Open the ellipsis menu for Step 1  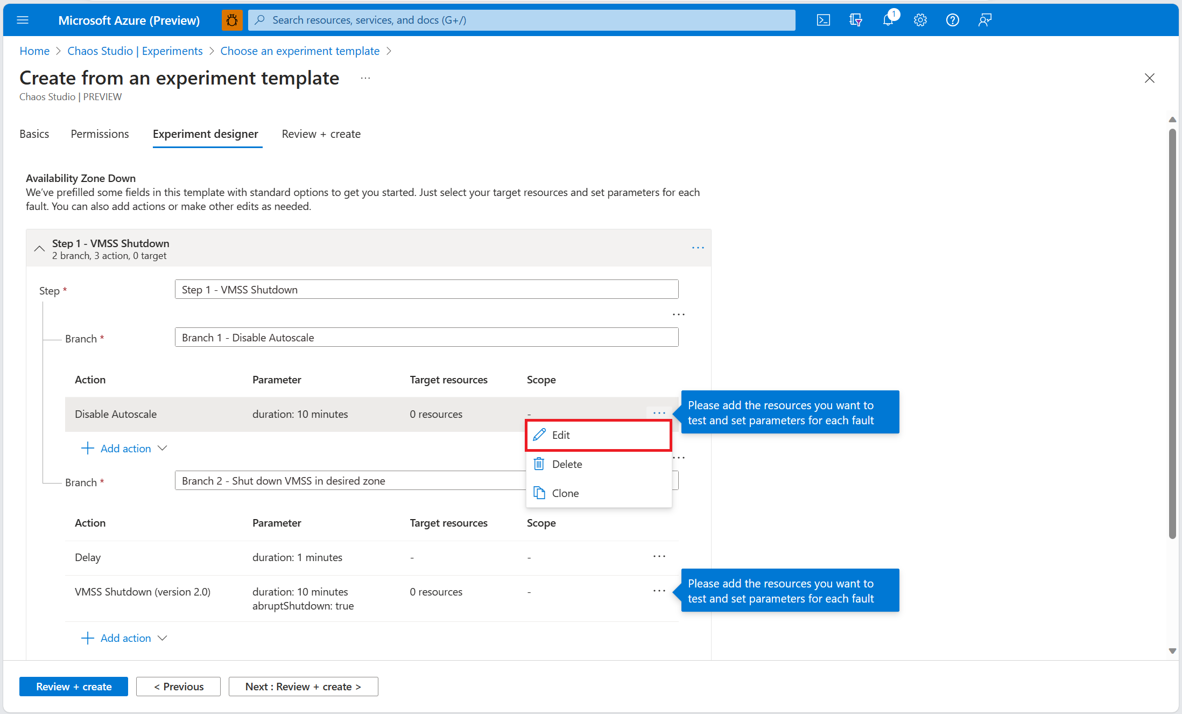[698, 248]
